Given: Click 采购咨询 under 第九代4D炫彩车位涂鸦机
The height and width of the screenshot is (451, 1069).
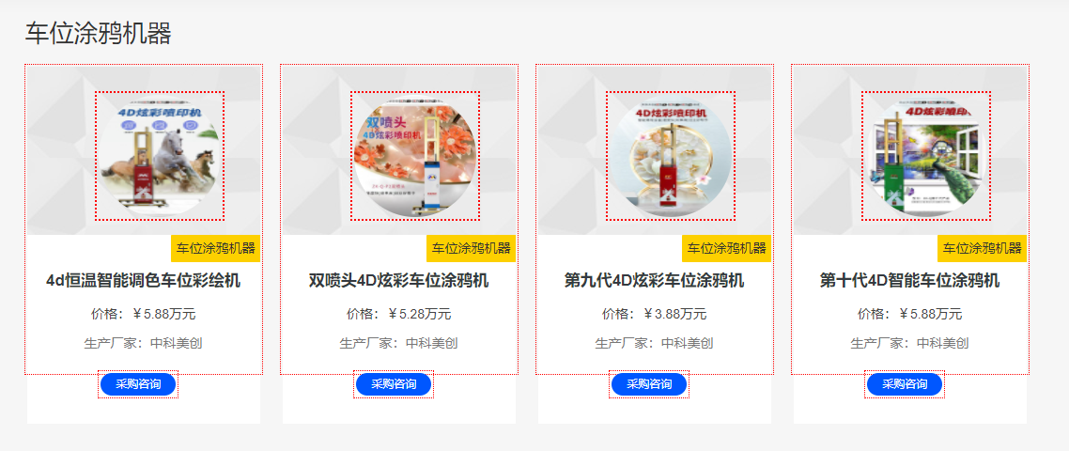Looking at the screenshot, I should (x=650, y=384).
